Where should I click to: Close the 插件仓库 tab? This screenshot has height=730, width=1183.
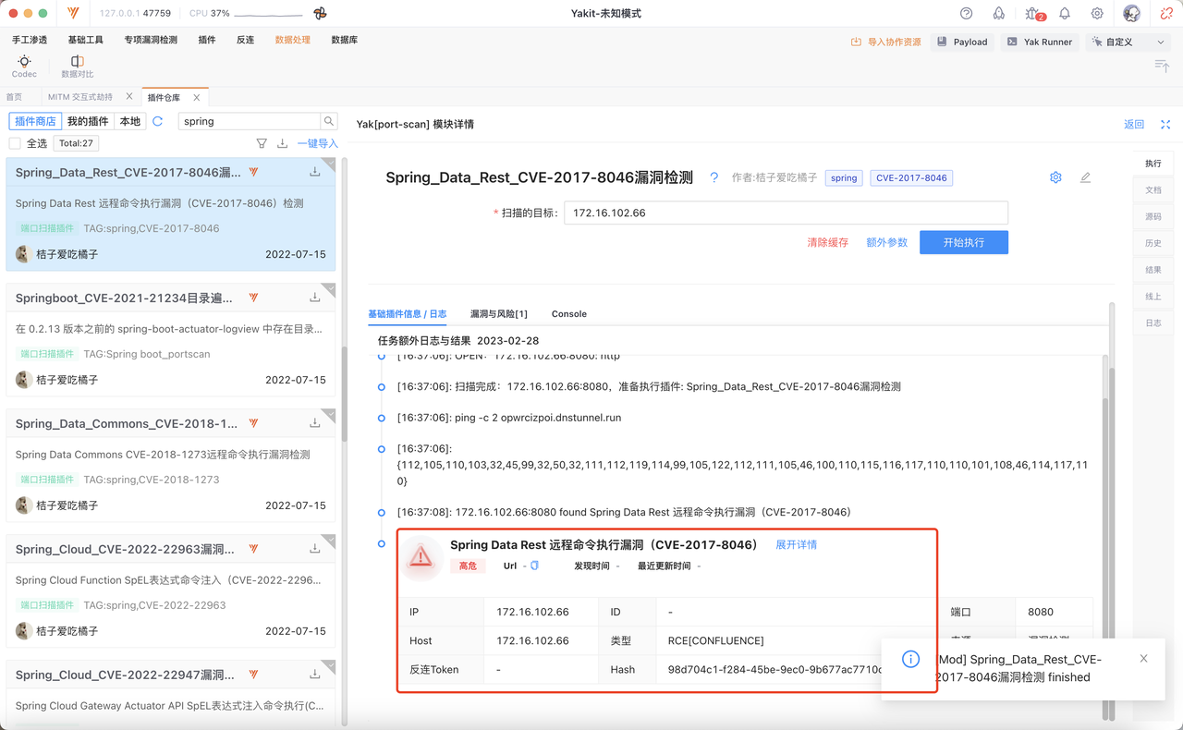point(197,97)
